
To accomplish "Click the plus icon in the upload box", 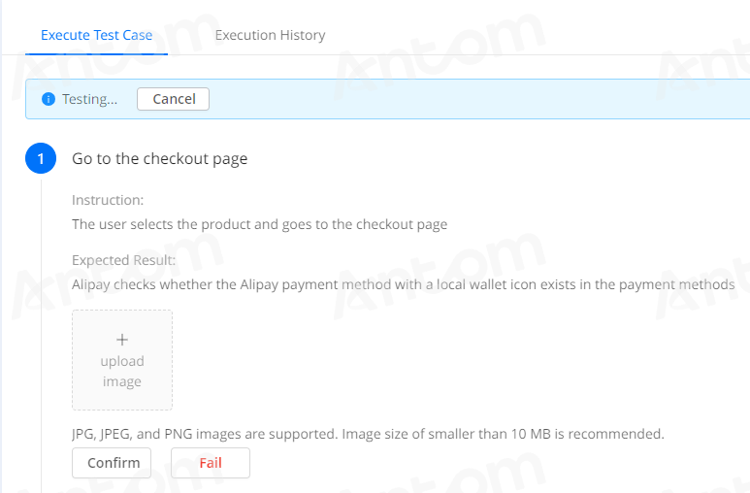I will pos(122,340).
